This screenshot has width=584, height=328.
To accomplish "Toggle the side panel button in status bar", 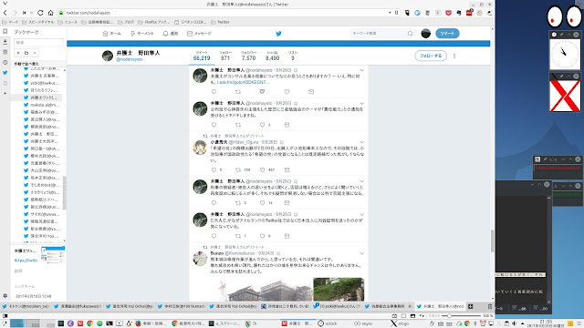I will click(x=5, y=316).
